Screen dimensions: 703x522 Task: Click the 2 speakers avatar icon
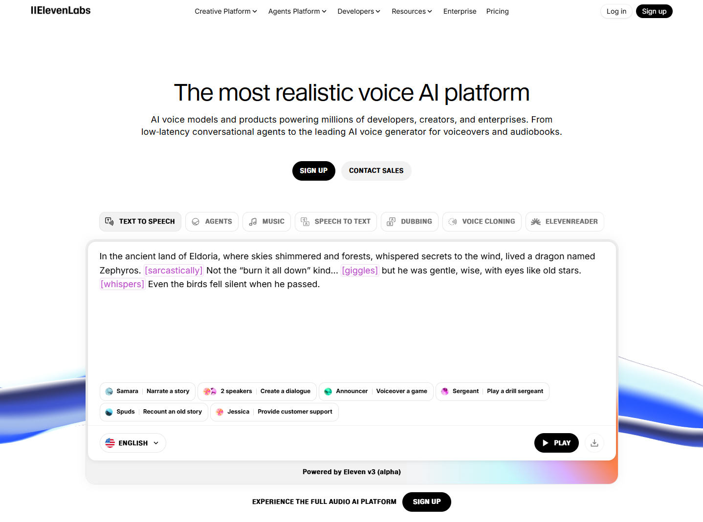[x=210, y=392]
